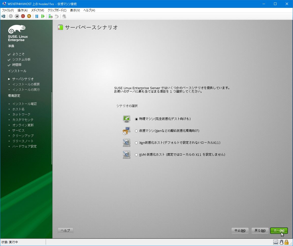This screenshot has height=246, width=293.
Task: Click the grayed Start VM toolbar icon
Action: tap(11, 16)
